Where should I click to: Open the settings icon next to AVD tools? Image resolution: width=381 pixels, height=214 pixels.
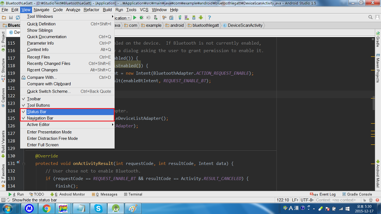[x=164, y=17]
